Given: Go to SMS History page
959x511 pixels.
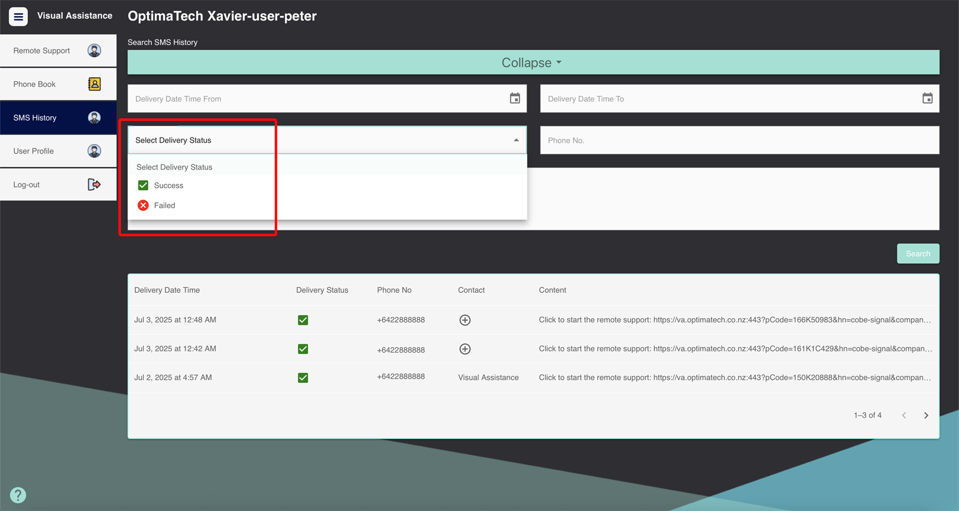Looking at the screenshot, I should click(58, 117).
